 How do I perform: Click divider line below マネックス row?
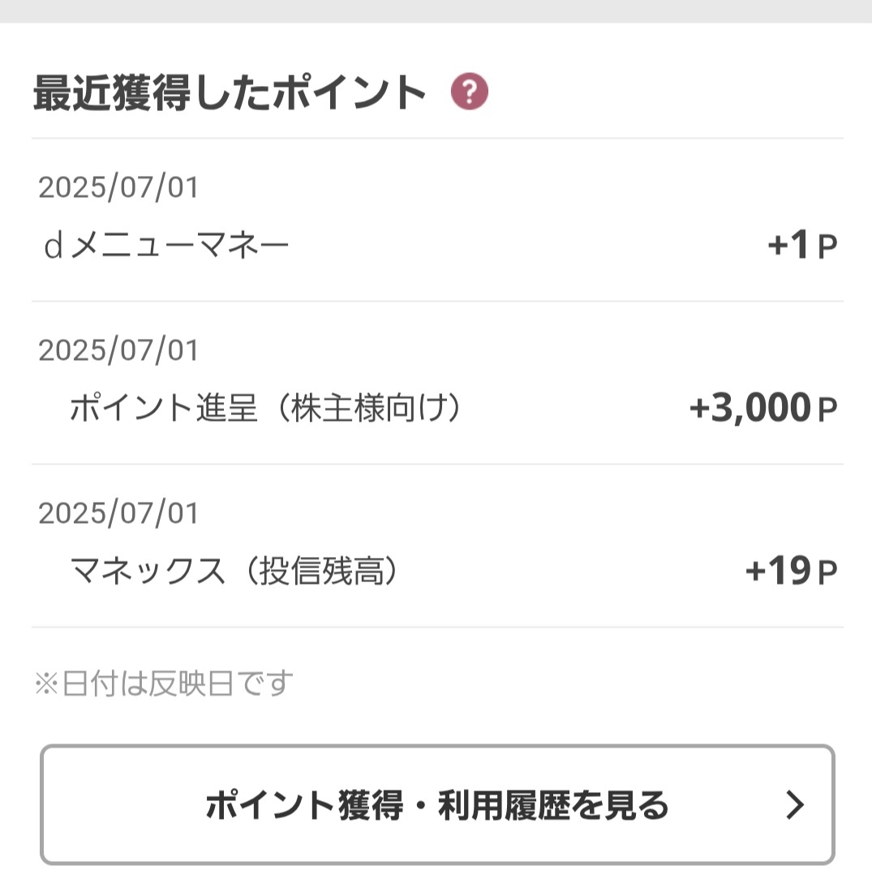(437, 627)
